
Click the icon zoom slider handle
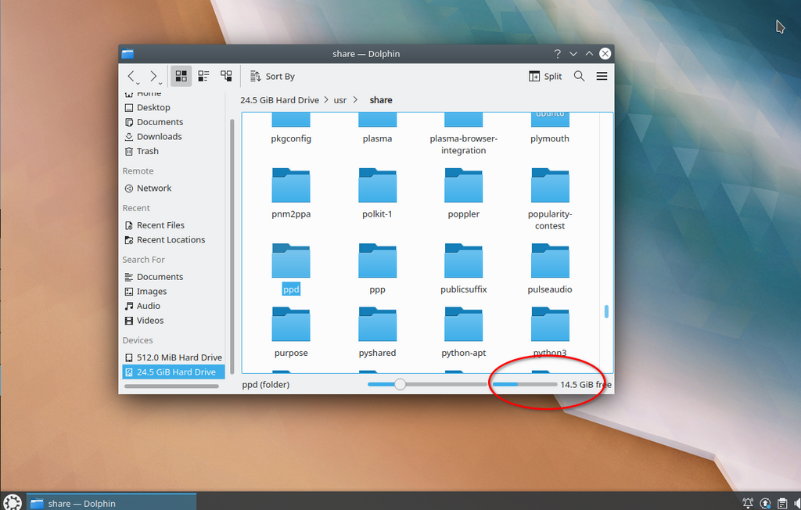(400, 384)
